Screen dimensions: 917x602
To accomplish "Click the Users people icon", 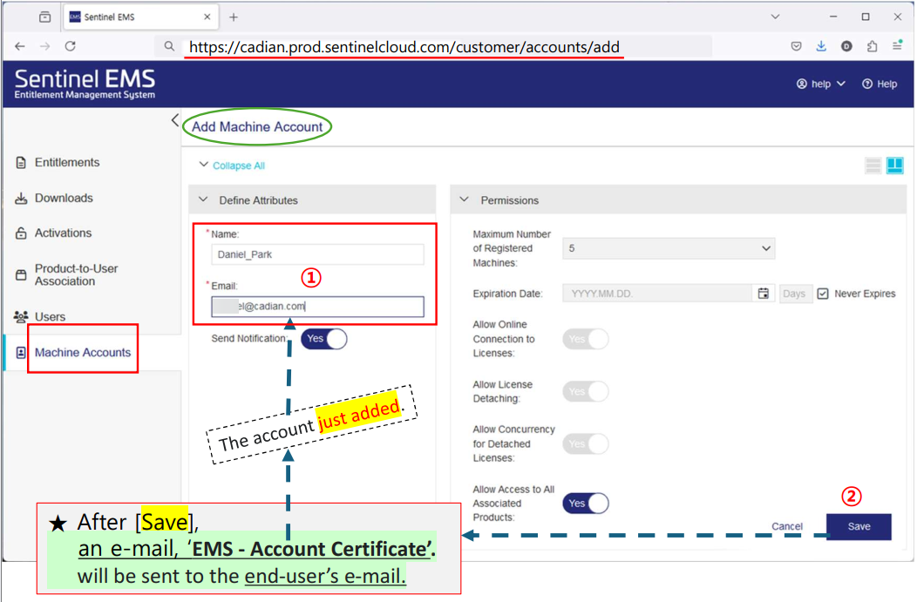I will 21,317.
